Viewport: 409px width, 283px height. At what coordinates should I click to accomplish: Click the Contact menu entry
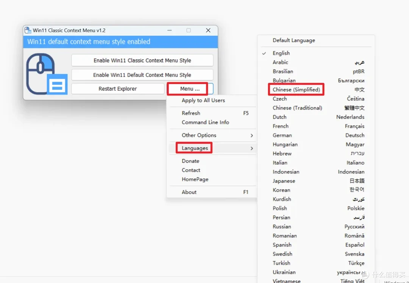[212, 170]
